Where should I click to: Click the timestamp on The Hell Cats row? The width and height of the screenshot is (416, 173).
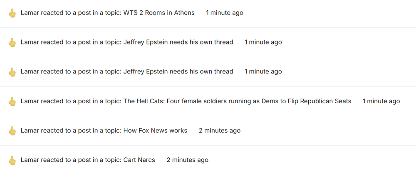[x=381, y=101]
